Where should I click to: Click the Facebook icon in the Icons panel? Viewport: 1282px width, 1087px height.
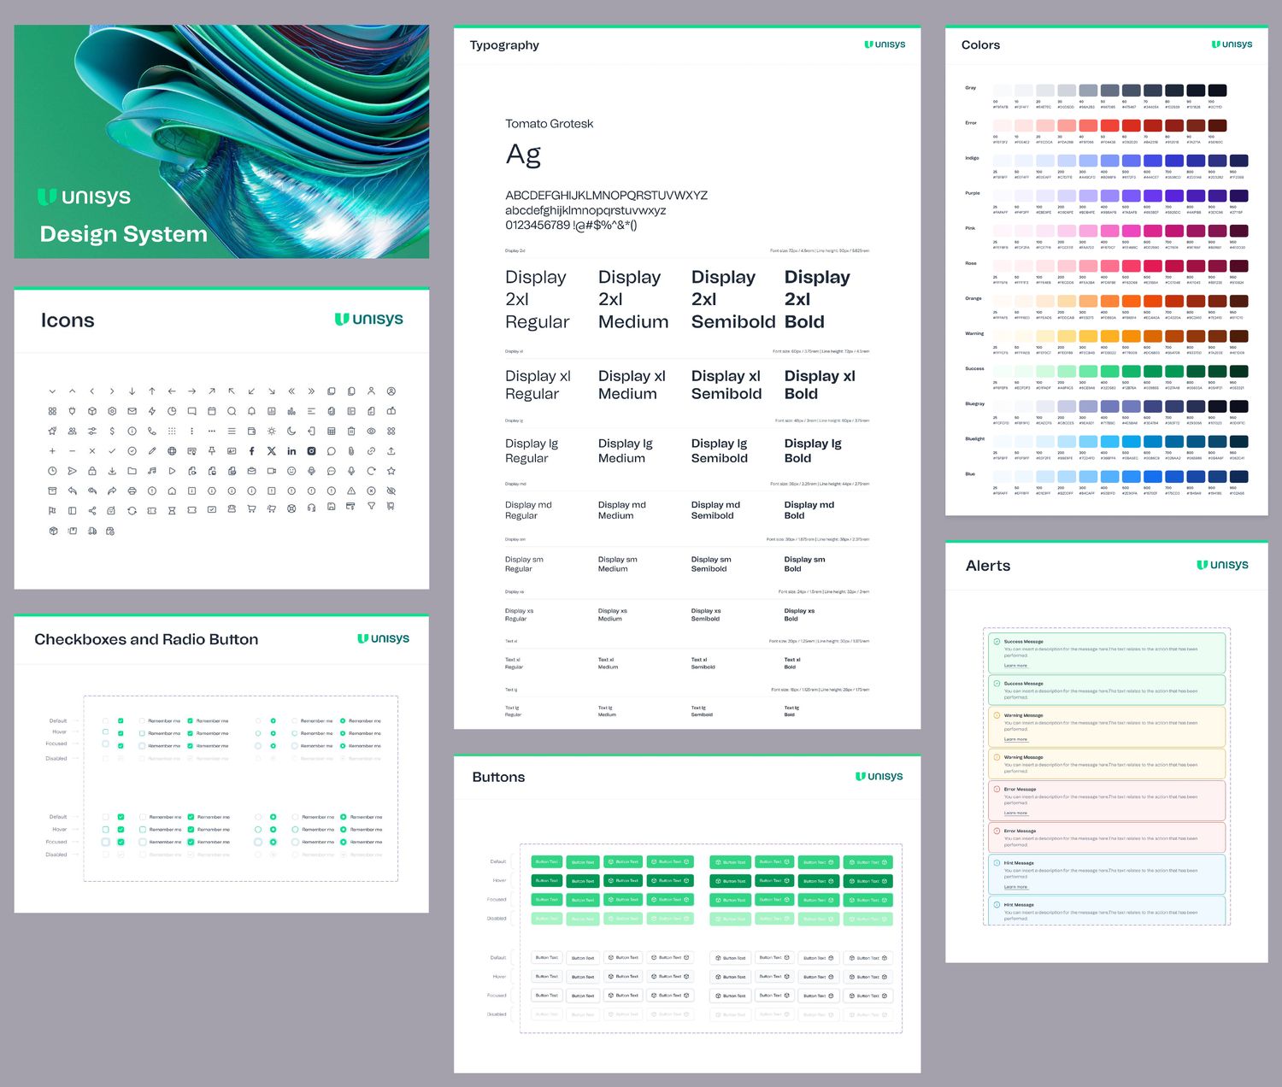click(251, 451)
